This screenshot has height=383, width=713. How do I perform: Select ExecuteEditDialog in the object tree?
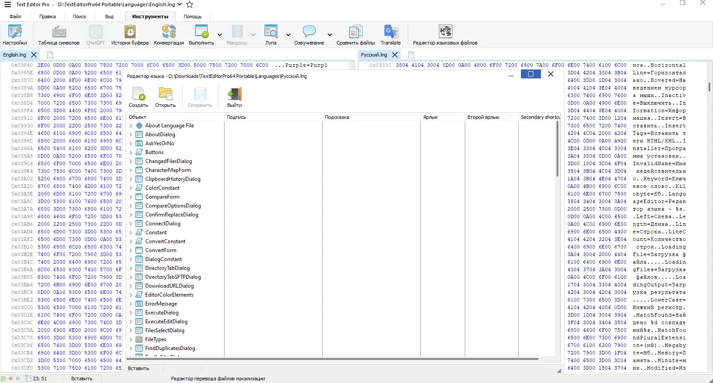click(x=166, y=322)
